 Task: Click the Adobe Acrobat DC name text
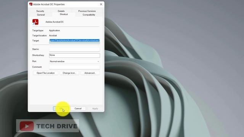(55, 22)
